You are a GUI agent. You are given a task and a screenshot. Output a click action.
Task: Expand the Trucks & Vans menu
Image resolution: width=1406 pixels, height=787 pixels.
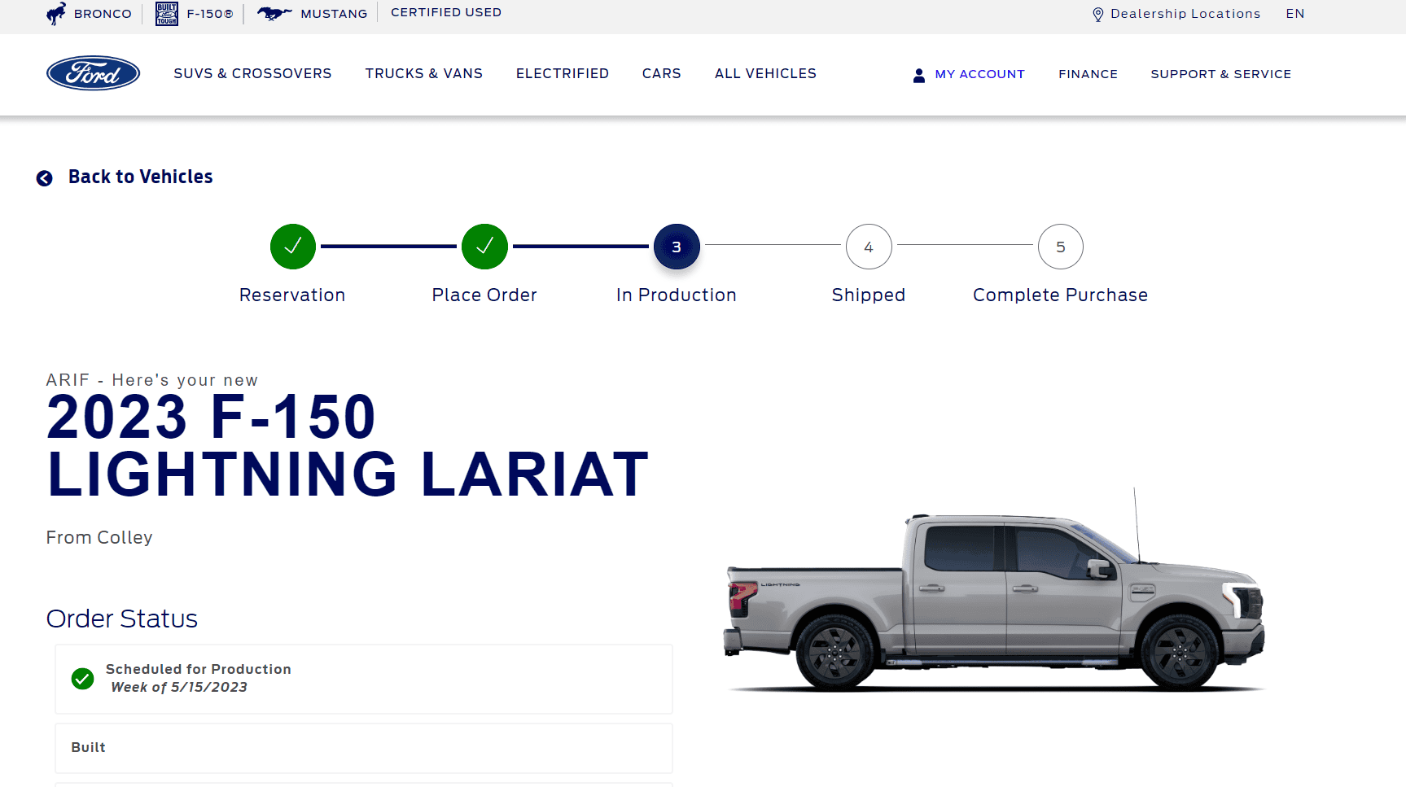tap(423, 74)
